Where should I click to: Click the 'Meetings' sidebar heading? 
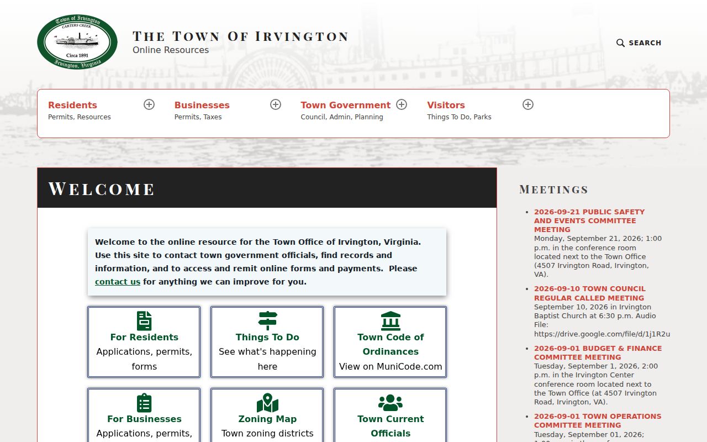(554, 190)
